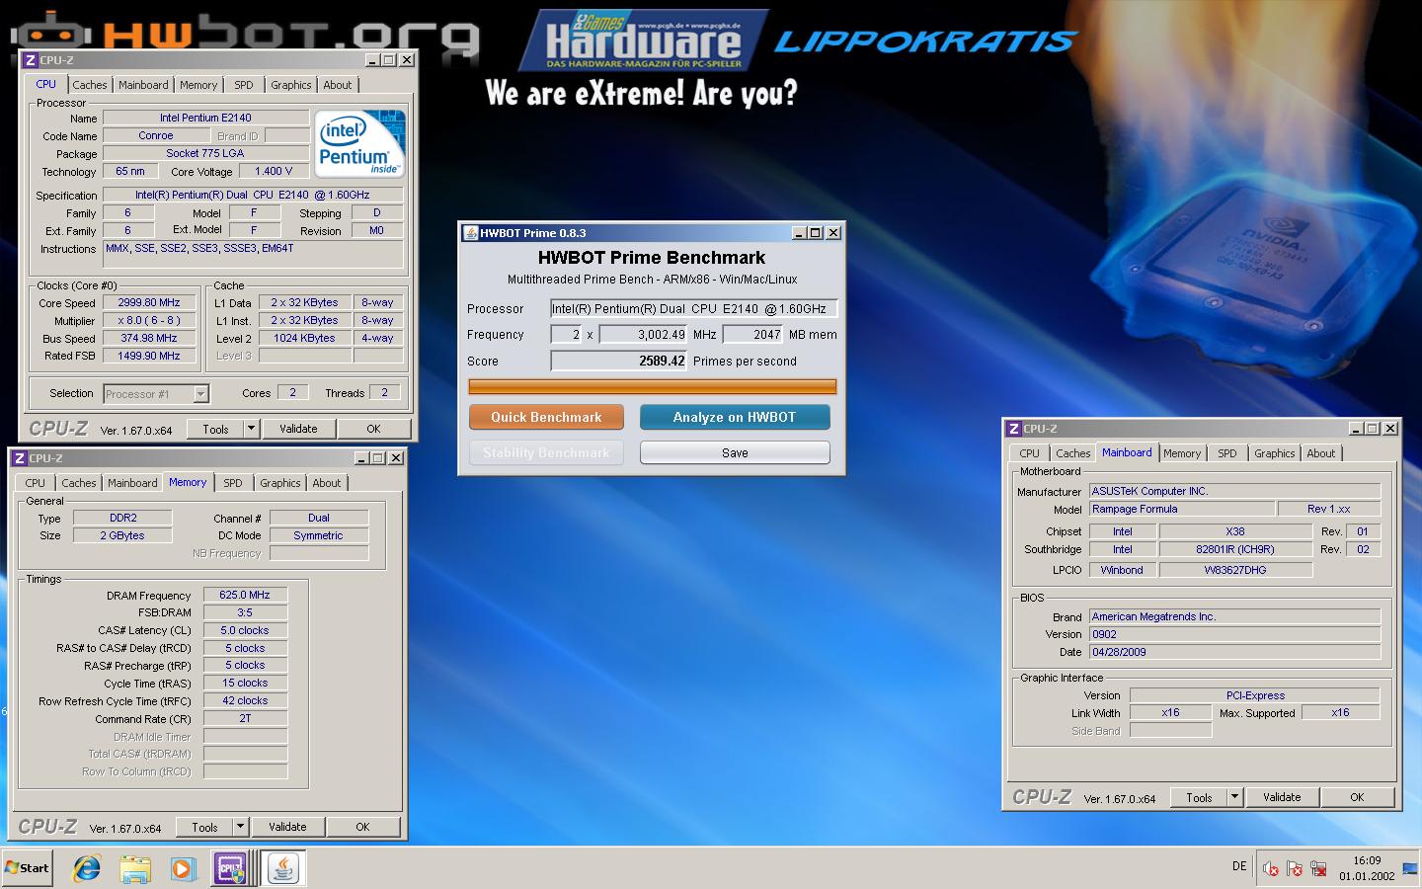The image size is (1422, 889).
Task: Click the Code Name value Conroe
Action: coord(156,135)
